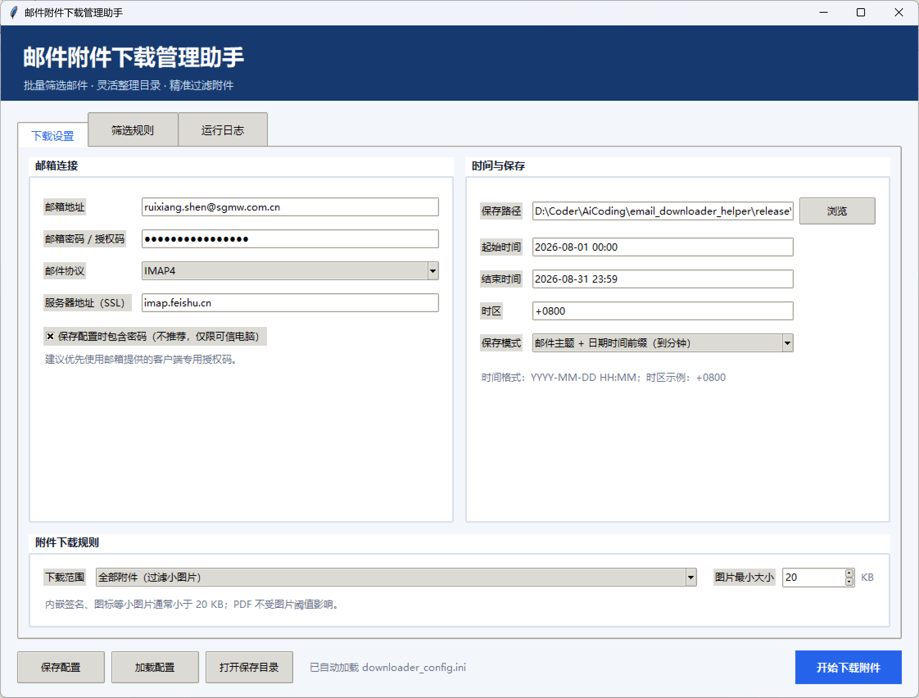
Task: Click the 时间与保存 section header
Action: coord(498,166)
